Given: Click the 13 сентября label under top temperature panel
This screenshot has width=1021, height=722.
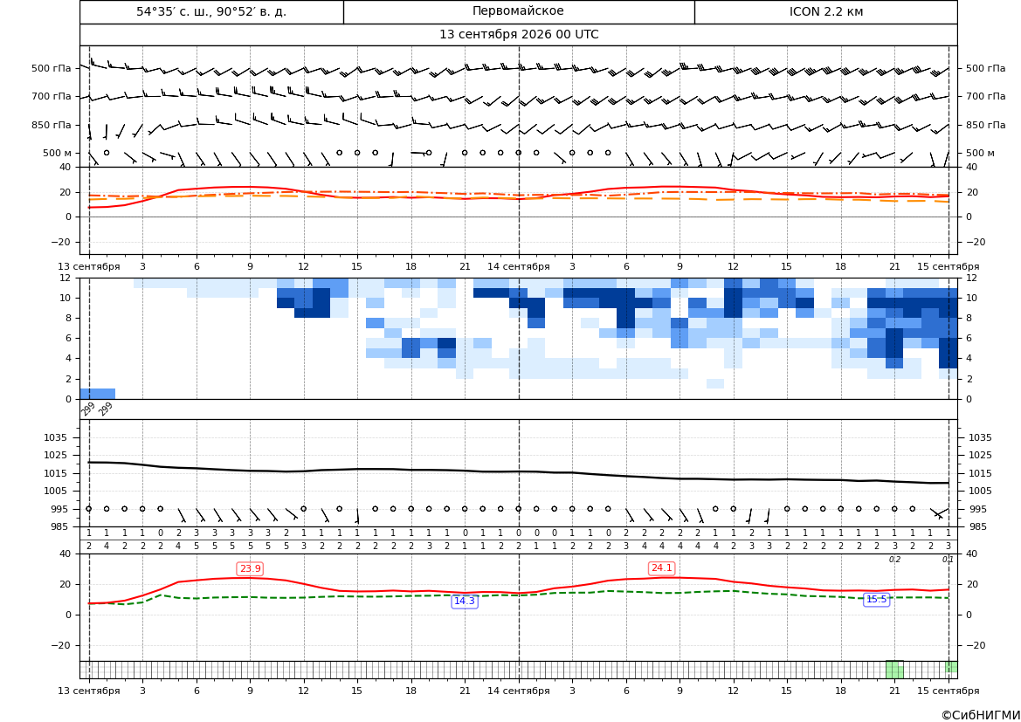Looking at the screenshot, I should (88, 266).
